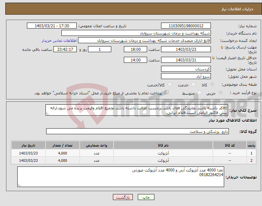The width and height of the screenshot is (262, 206).
Task: Click delivery city سرو آباد field
Action: click(186, 76)
